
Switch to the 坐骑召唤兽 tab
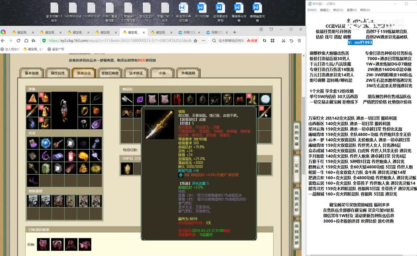point(110,73)
